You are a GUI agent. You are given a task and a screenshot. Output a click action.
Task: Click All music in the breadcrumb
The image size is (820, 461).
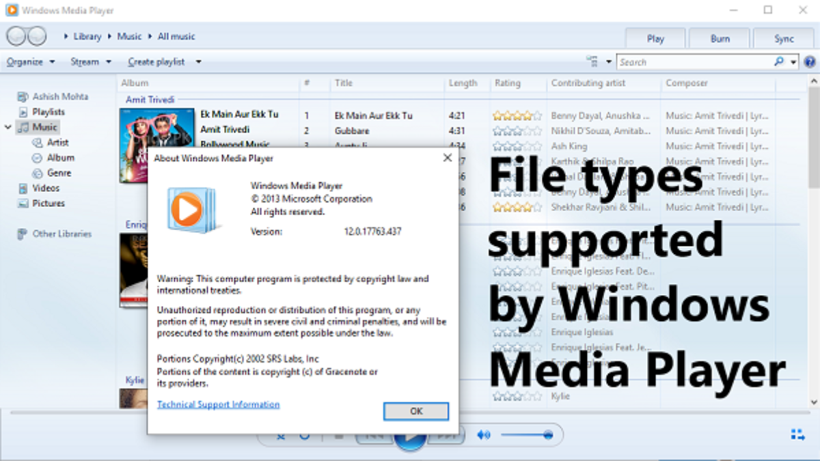coord(176,36)
